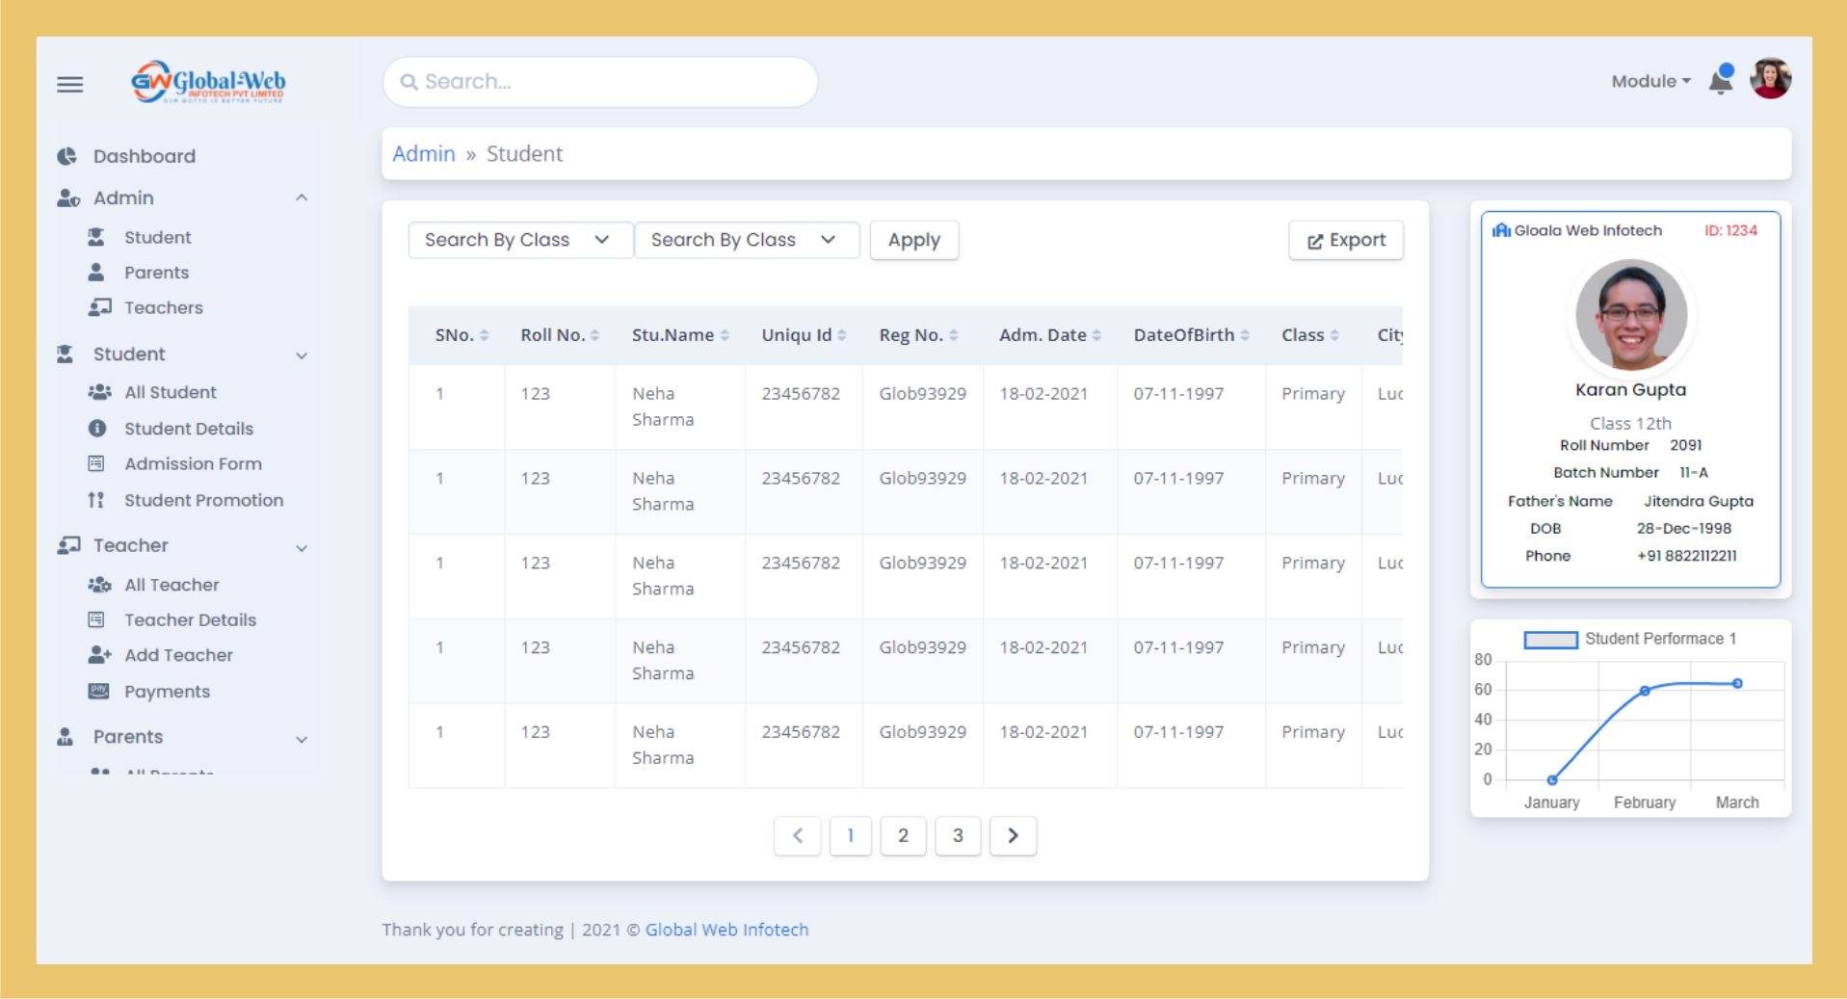The image size is (1847, 999).
Task: Select page 3 in pagination
Action: pos(958,835)
